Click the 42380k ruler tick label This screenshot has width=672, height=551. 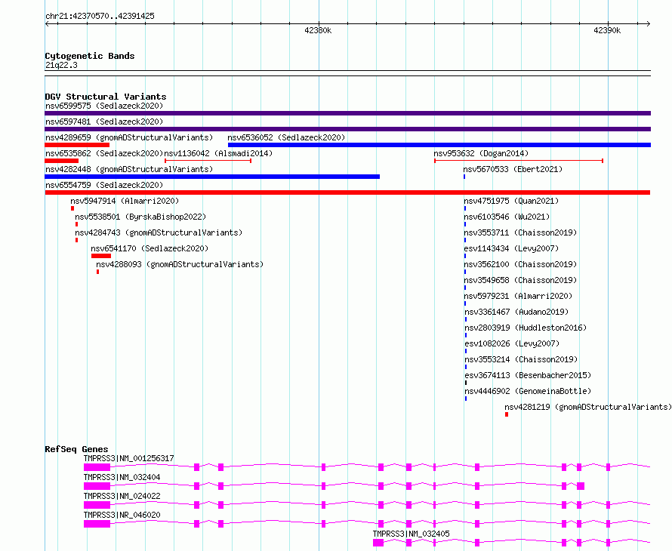coord(318,30)
